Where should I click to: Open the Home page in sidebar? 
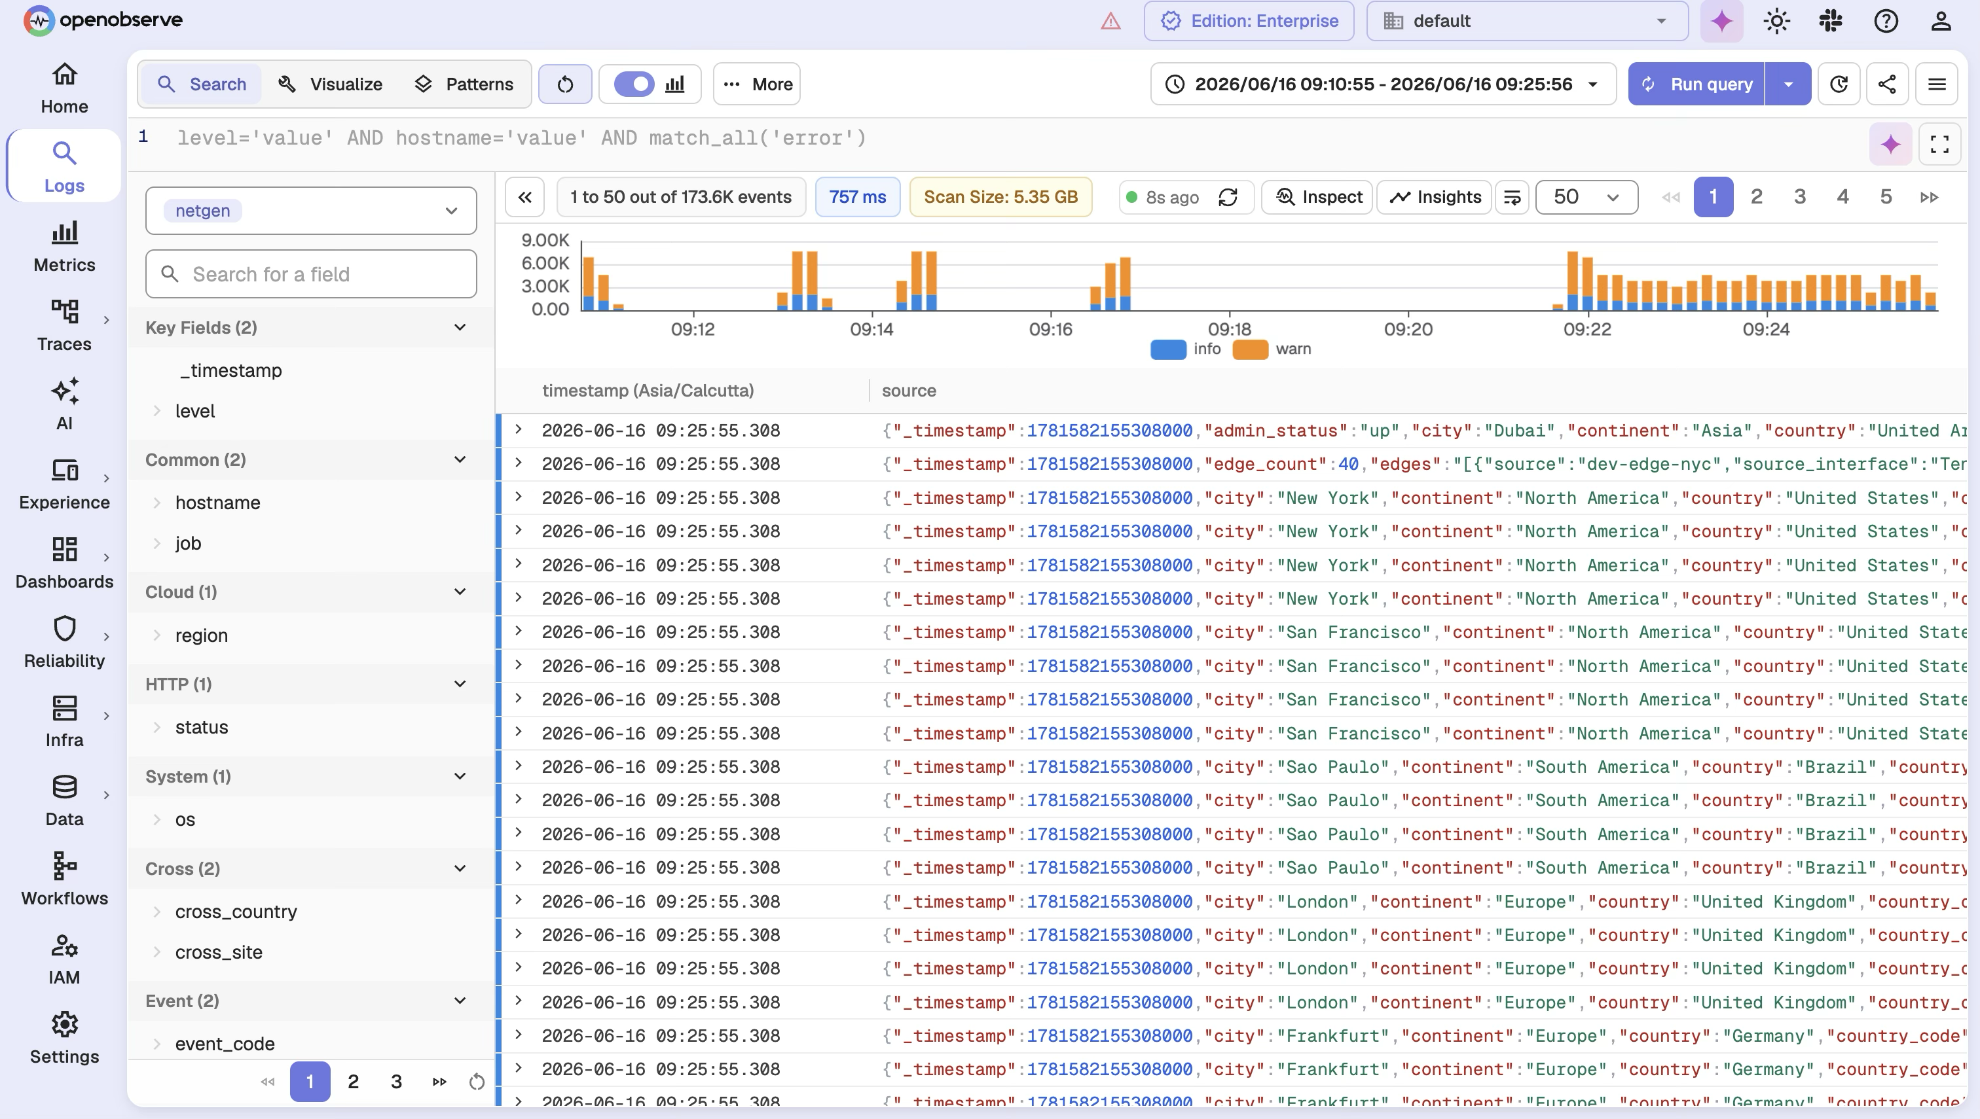[x=64, y=88]
